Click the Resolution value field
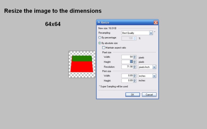This screenshot has height=129, width=207. click(x=127, y=67)
